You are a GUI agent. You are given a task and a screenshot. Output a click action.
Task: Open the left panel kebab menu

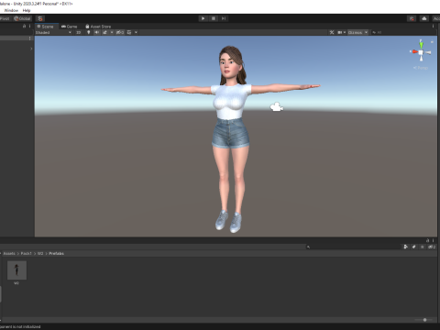[30, 27]
